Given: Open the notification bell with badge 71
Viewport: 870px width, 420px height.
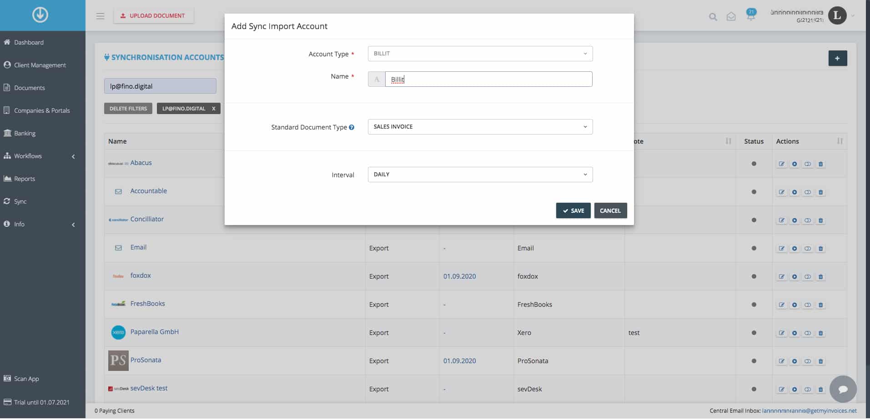Looking at the screenshot, I should (751, 15).
